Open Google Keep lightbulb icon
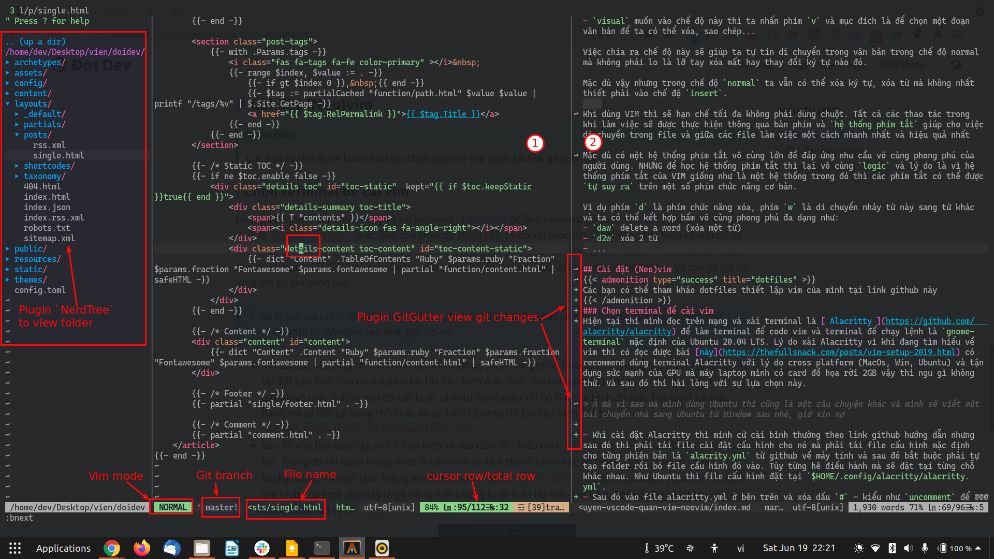 pyautogui.click(x=292, y=548)
